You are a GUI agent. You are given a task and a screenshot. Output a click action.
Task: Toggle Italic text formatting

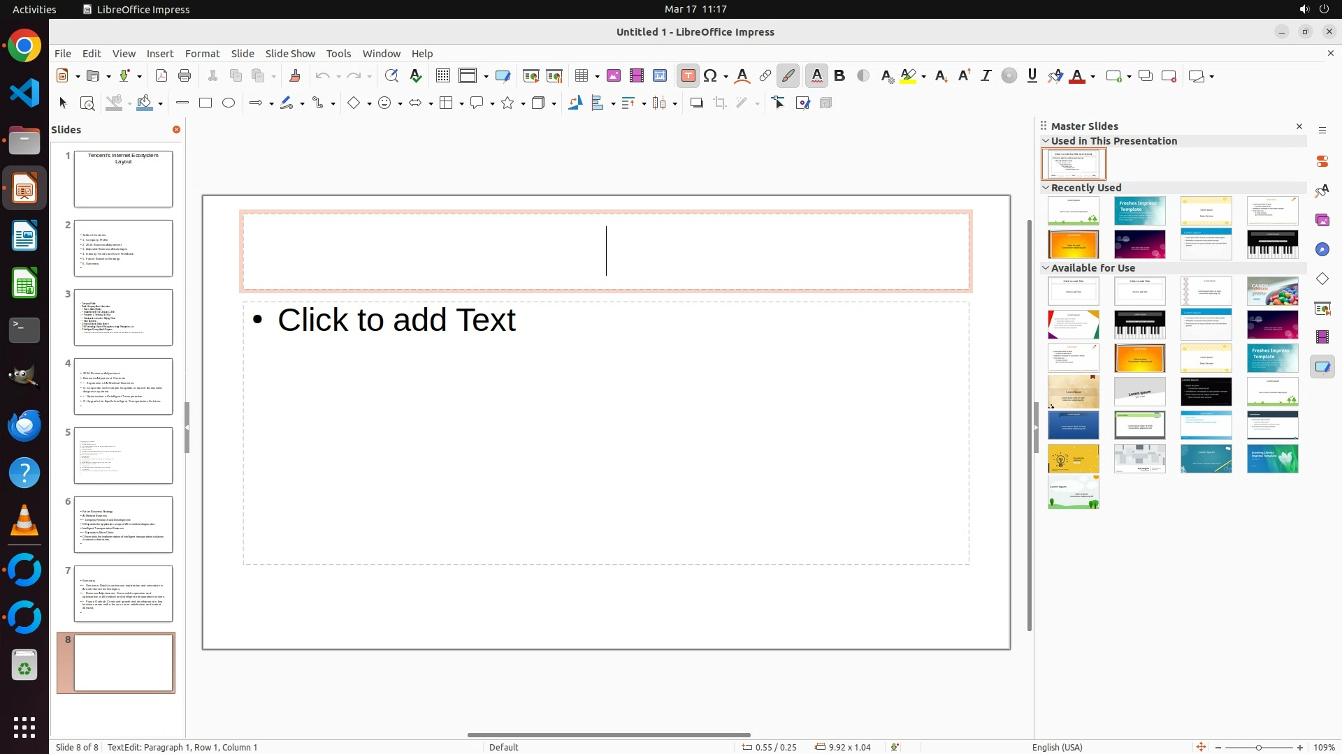click(986, 76)
